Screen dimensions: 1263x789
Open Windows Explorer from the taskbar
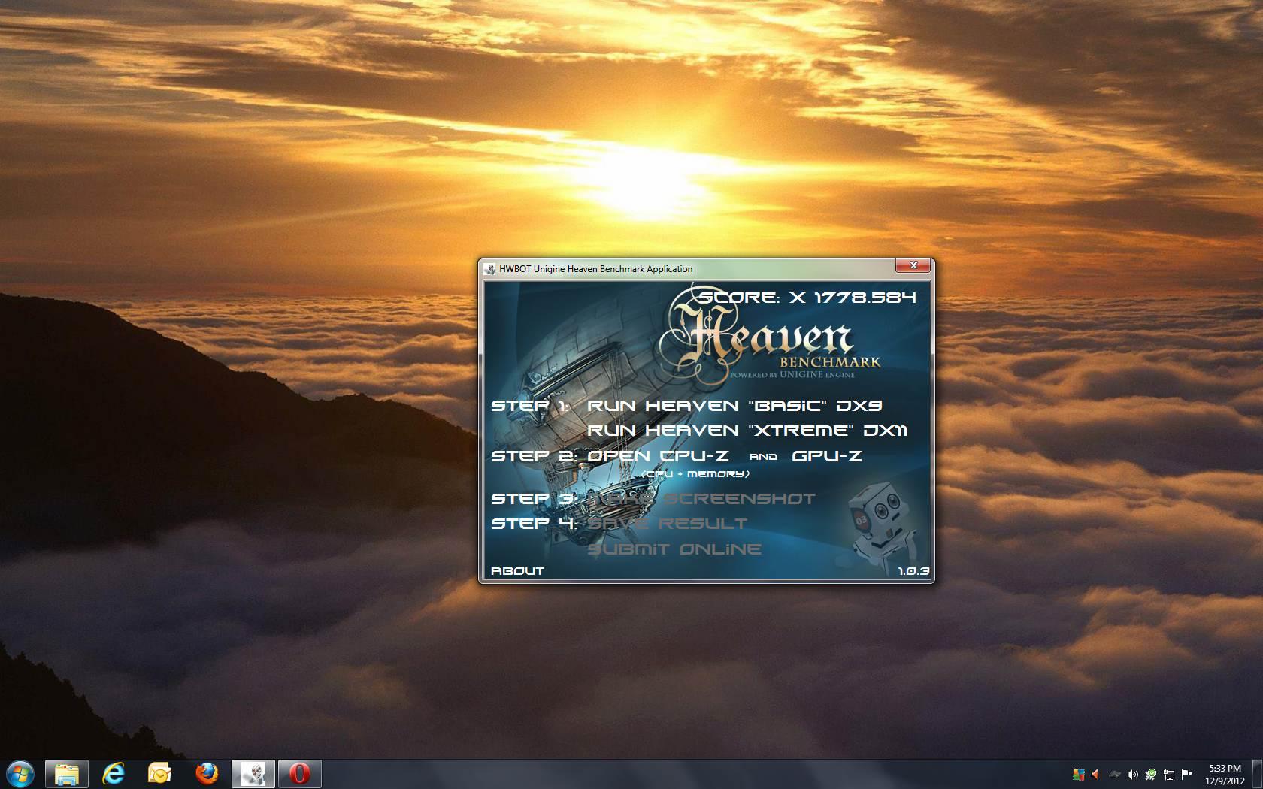pos(67,773)
